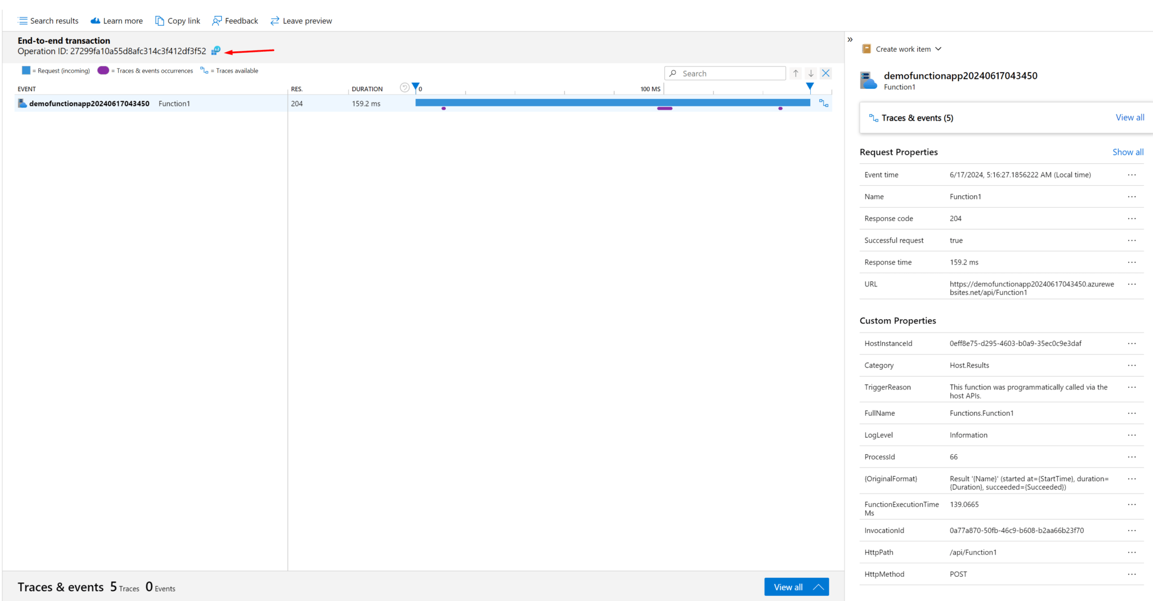The image size is (1153, 601).
Task: Collapse the View all button's up chevron
Action: pyautogui.click(x=817, y=586)
